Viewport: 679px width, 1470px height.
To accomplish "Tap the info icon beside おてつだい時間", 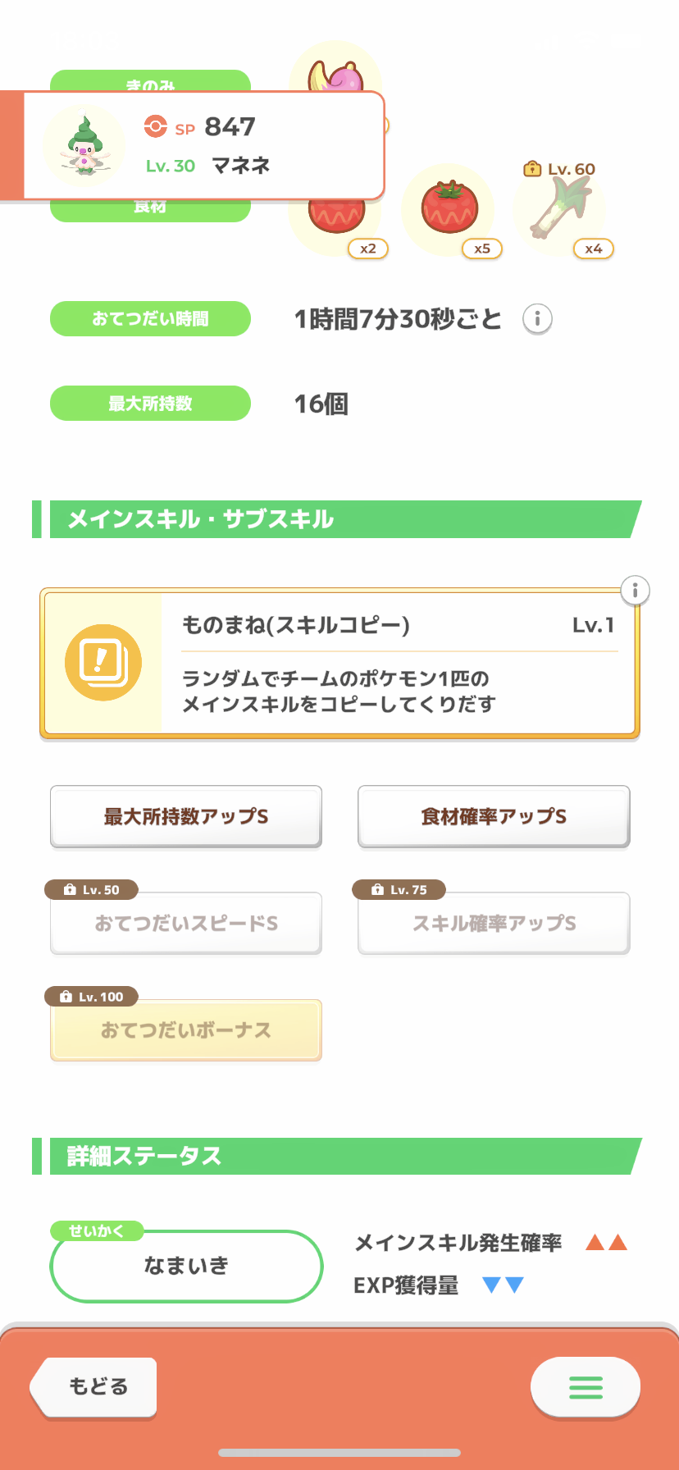I will point(537,318).
